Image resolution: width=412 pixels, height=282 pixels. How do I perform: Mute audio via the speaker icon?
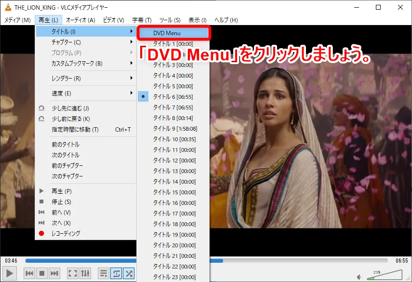[359, 277]
